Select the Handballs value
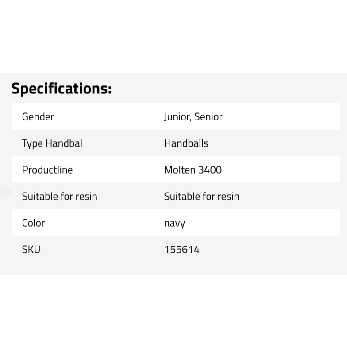 pyautogui.click(x=186, y=143)
